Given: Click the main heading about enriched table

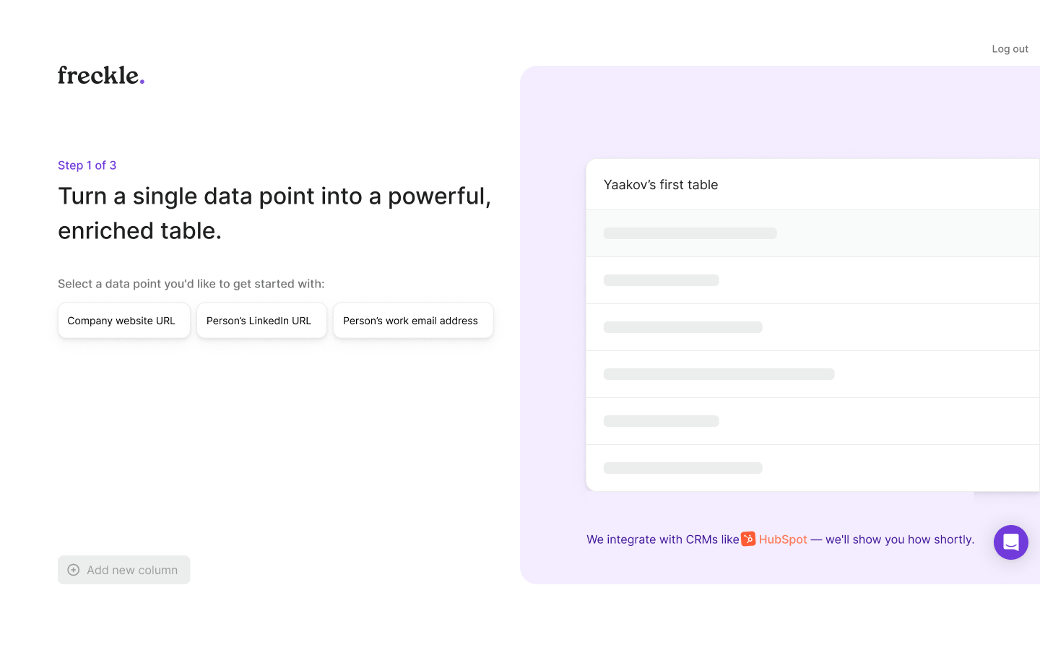Looking at the screenshot, I should [x=274, y=213].
